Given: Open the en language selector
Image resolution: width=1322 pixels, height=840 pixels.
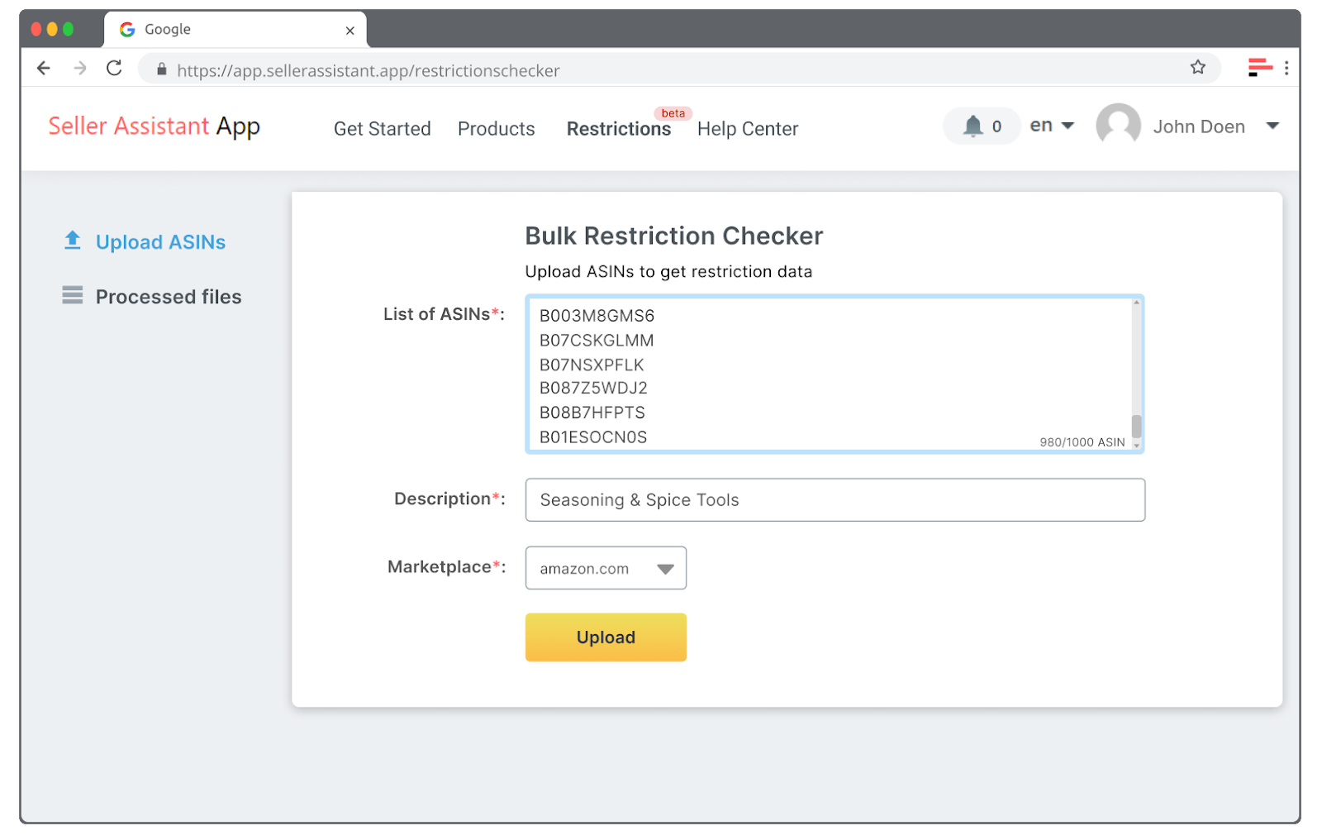Looking at the screenshot, I should (x=1051, y=126).
